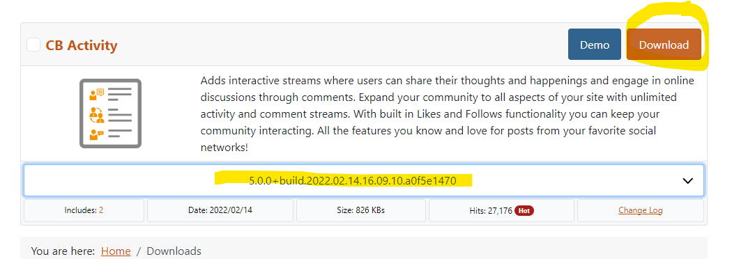The width and height of the screenshot is (755, 259).
Task: Click the two-users exchange icon in illustration
Action: (96, 115)
